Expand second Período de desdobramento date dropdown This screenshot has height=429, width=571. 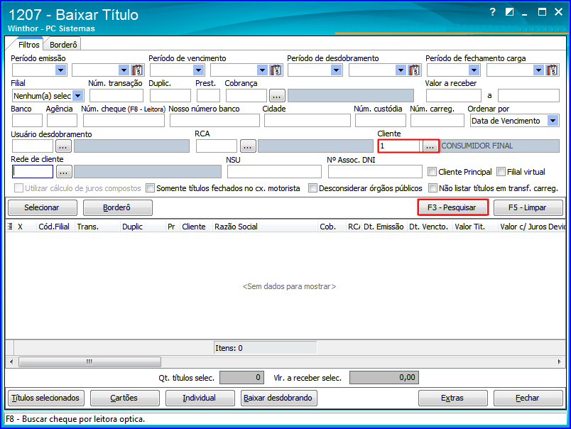[x=401, y=70]
